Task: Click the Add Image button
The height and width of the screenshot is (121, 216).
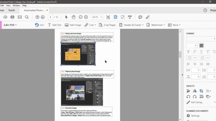Action: [x=73, y=25]
